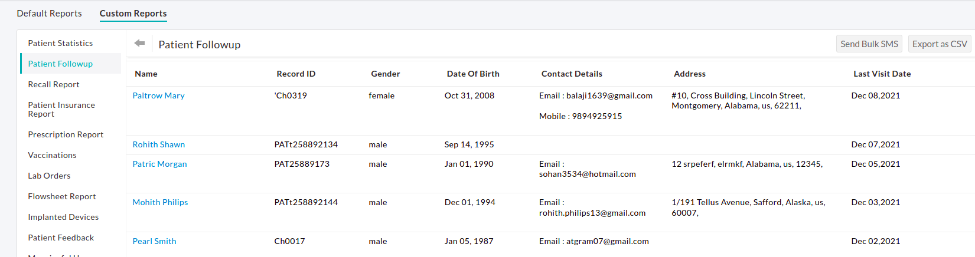
Task: Open the Recall Report
Action: point(54,84)
